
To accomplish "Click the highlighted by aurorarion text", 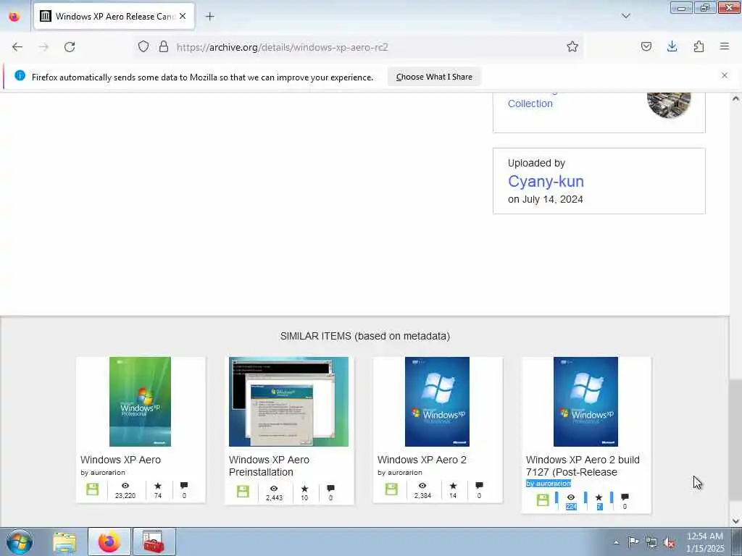I will [x=549, y=483].
